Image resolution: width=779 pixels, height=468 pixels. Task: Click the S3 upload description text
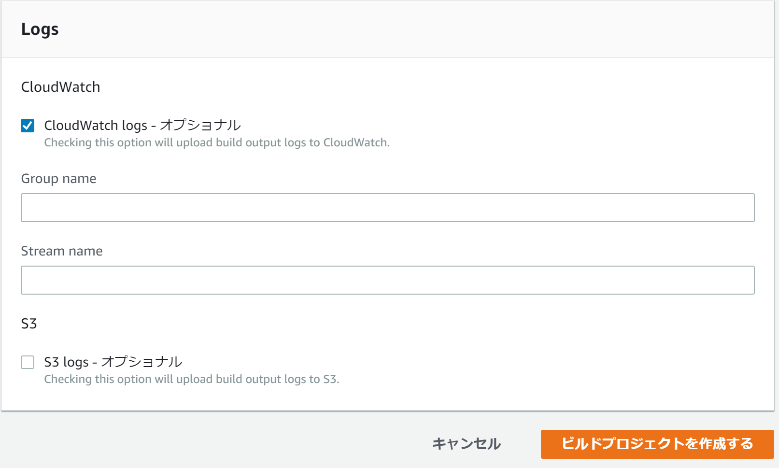point(192,379)
